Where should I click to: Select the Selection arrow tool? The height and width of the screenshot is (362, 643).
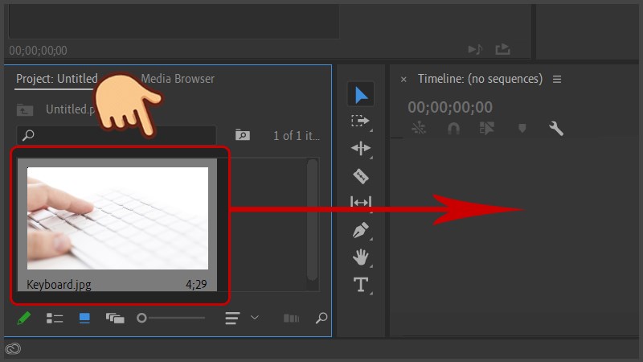tap(361, 95)
